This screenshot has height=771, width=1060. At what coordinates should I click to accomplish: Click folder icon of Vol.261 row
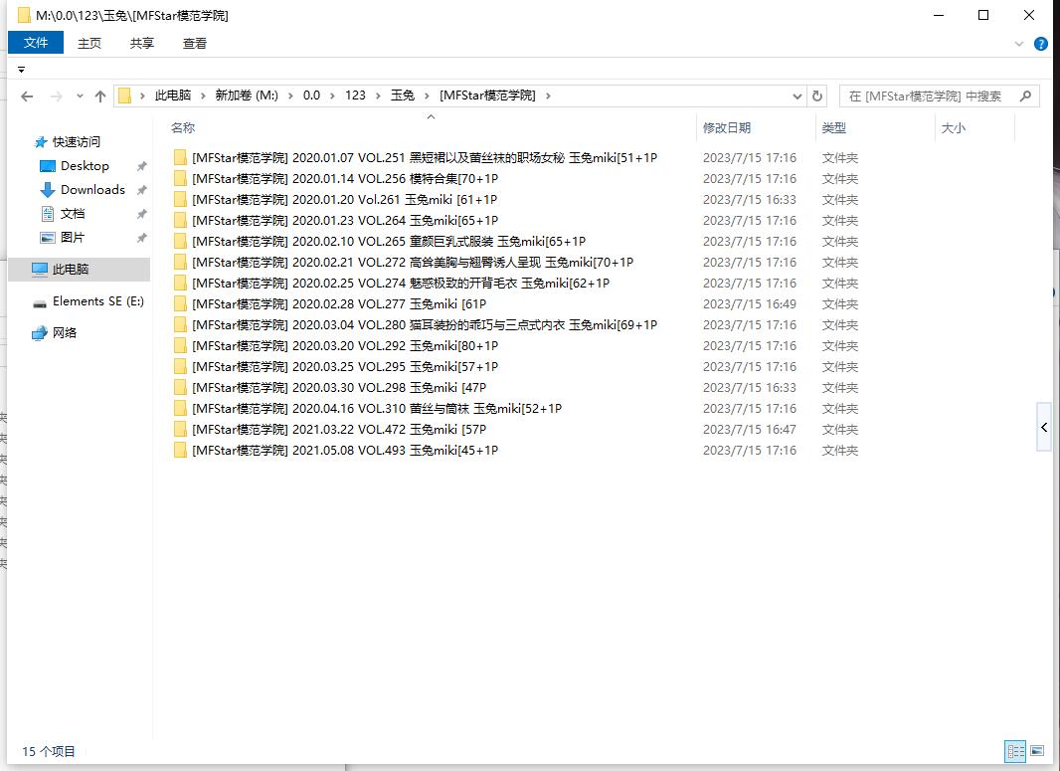(x=180, y=200)
